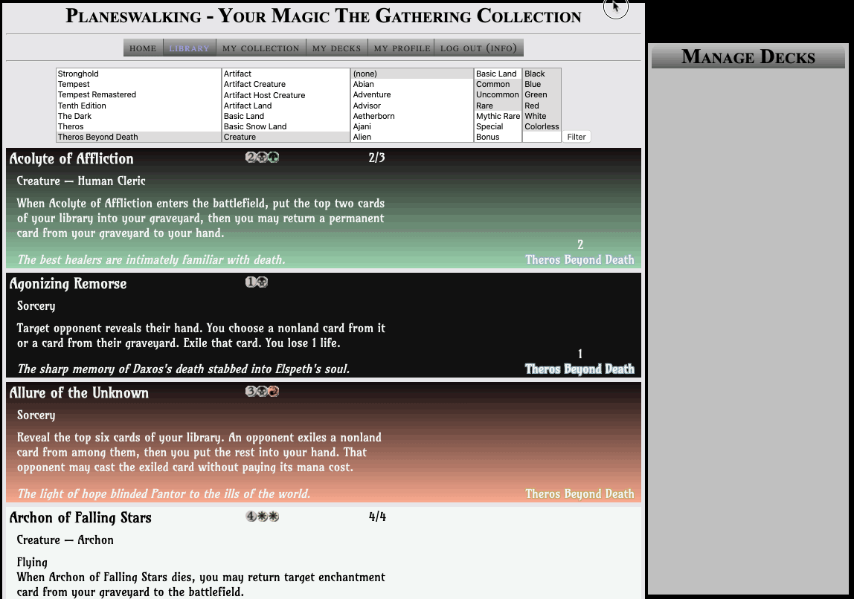Open the Allure of the Unknown card title
The image size is (854, 599).
click(x=79, y=393)
